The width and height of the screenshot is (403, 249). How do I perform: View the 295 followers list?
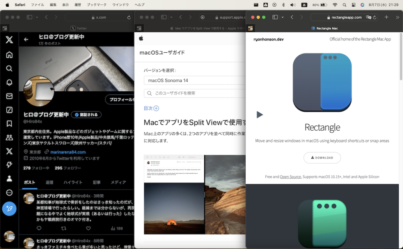click(68, 168)
